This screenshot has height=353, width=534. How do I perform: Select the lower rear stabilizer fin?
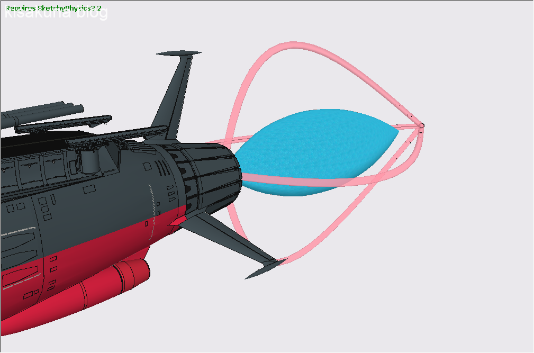coord(228,237)
